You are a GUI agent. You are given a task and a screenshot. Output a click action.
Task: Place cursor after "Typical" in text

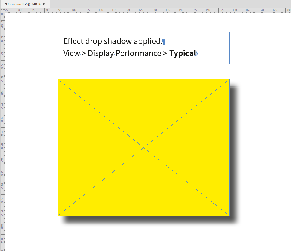point(196,53)
